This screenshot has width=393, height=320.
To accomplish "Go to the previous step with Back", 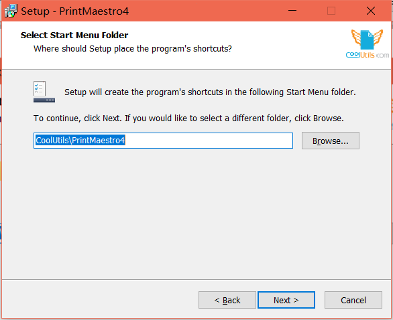I will (227, 300).
